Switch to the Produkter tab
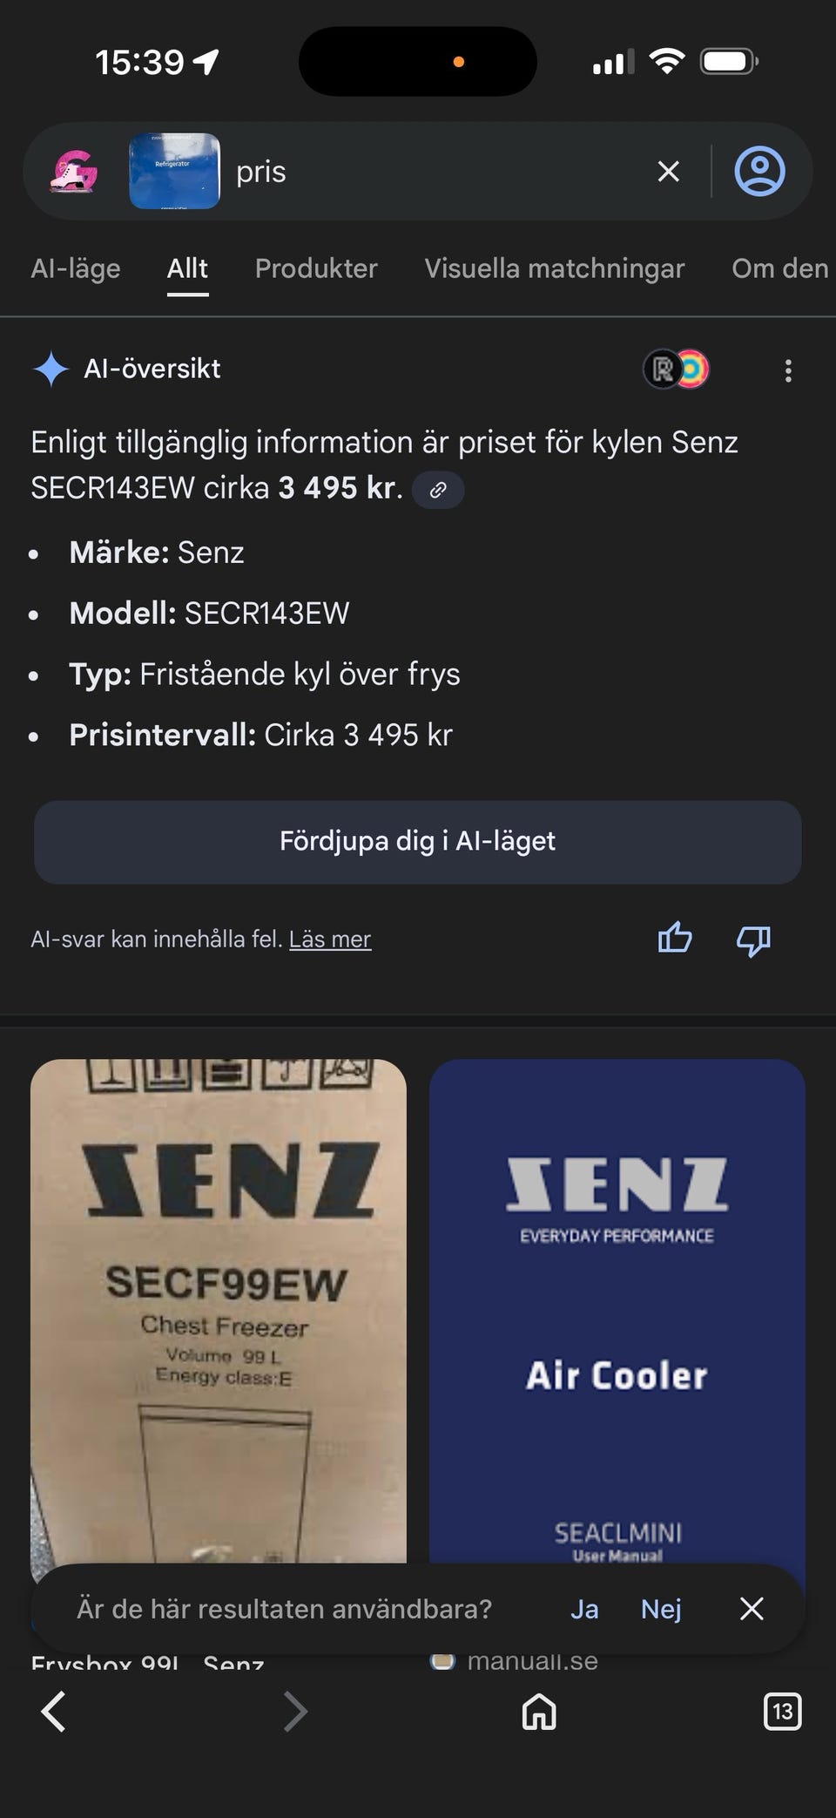Image resolution: width=836 pixels, height=1818 pixels. click(x=316, y=268)
